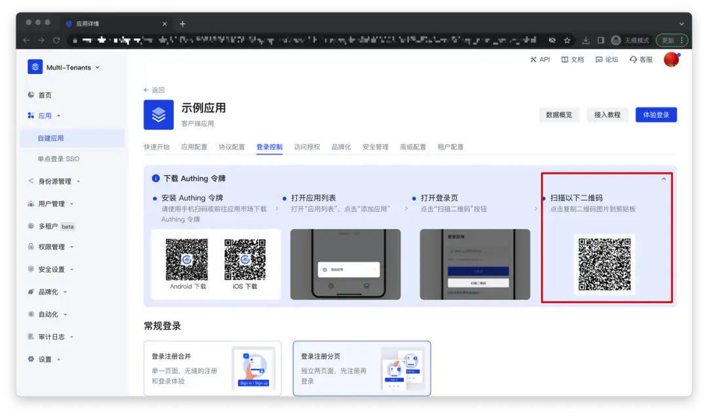Click the Multi-Tenants logo icon

[35, 67]
